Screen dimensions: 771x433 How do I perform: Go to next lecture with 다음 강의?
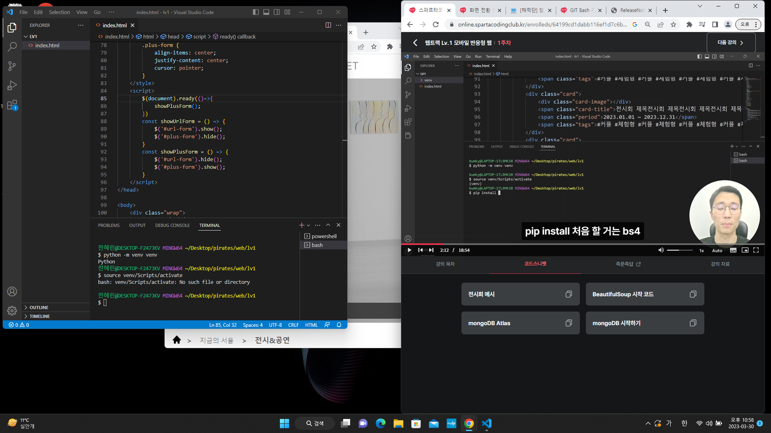click(x=731, y=42)
